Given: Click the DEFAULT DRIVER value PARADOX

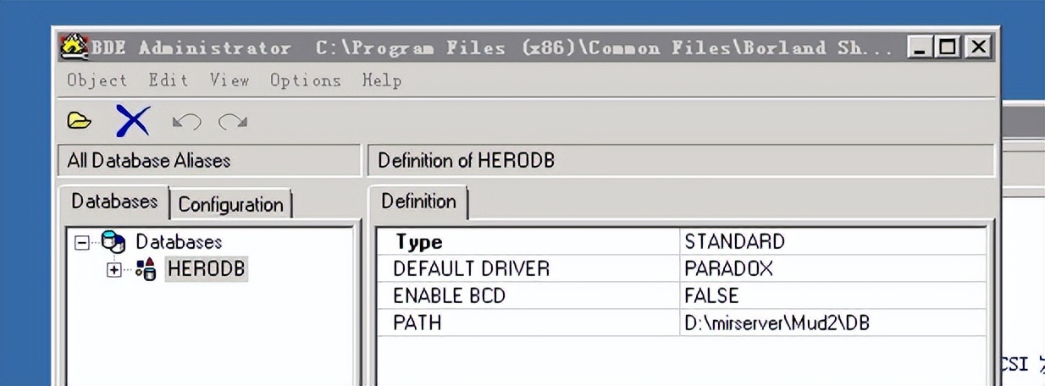Looking at the screenshot, I should [728, 269].
